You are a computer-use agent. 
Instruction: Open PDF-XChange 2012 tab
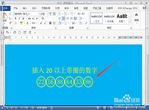click(x=128, y=8)
